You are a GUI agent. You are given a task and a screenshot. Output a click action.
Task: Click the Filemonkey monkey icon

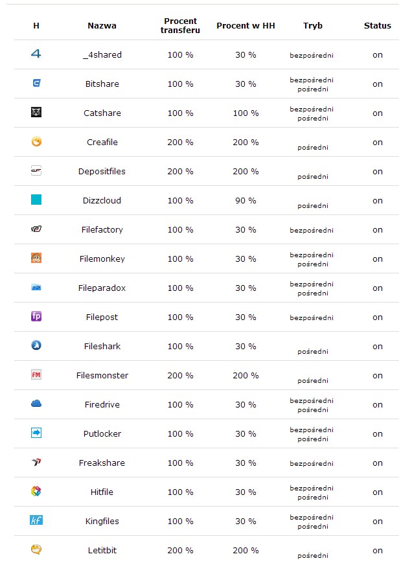click(36, 259)
